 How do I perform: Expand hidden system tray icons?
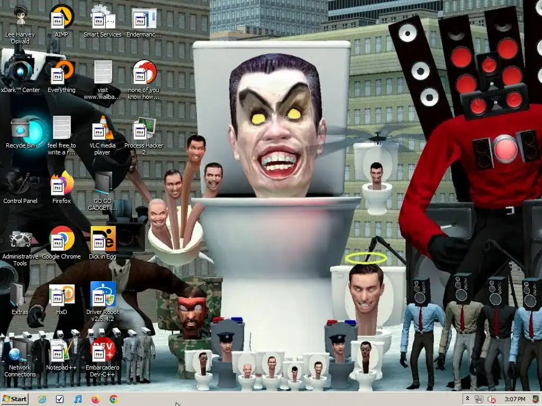click(x=467, y=399)
